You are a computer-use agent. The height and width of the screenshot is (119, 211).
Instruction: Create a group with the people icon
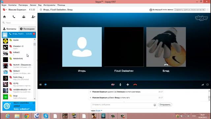24,17
